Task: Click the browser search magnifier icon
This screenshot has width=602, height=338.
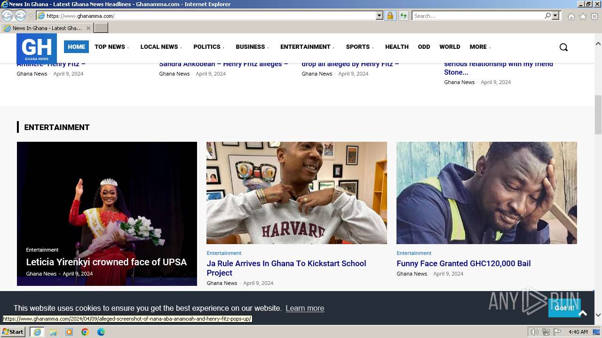Action: 547,15
